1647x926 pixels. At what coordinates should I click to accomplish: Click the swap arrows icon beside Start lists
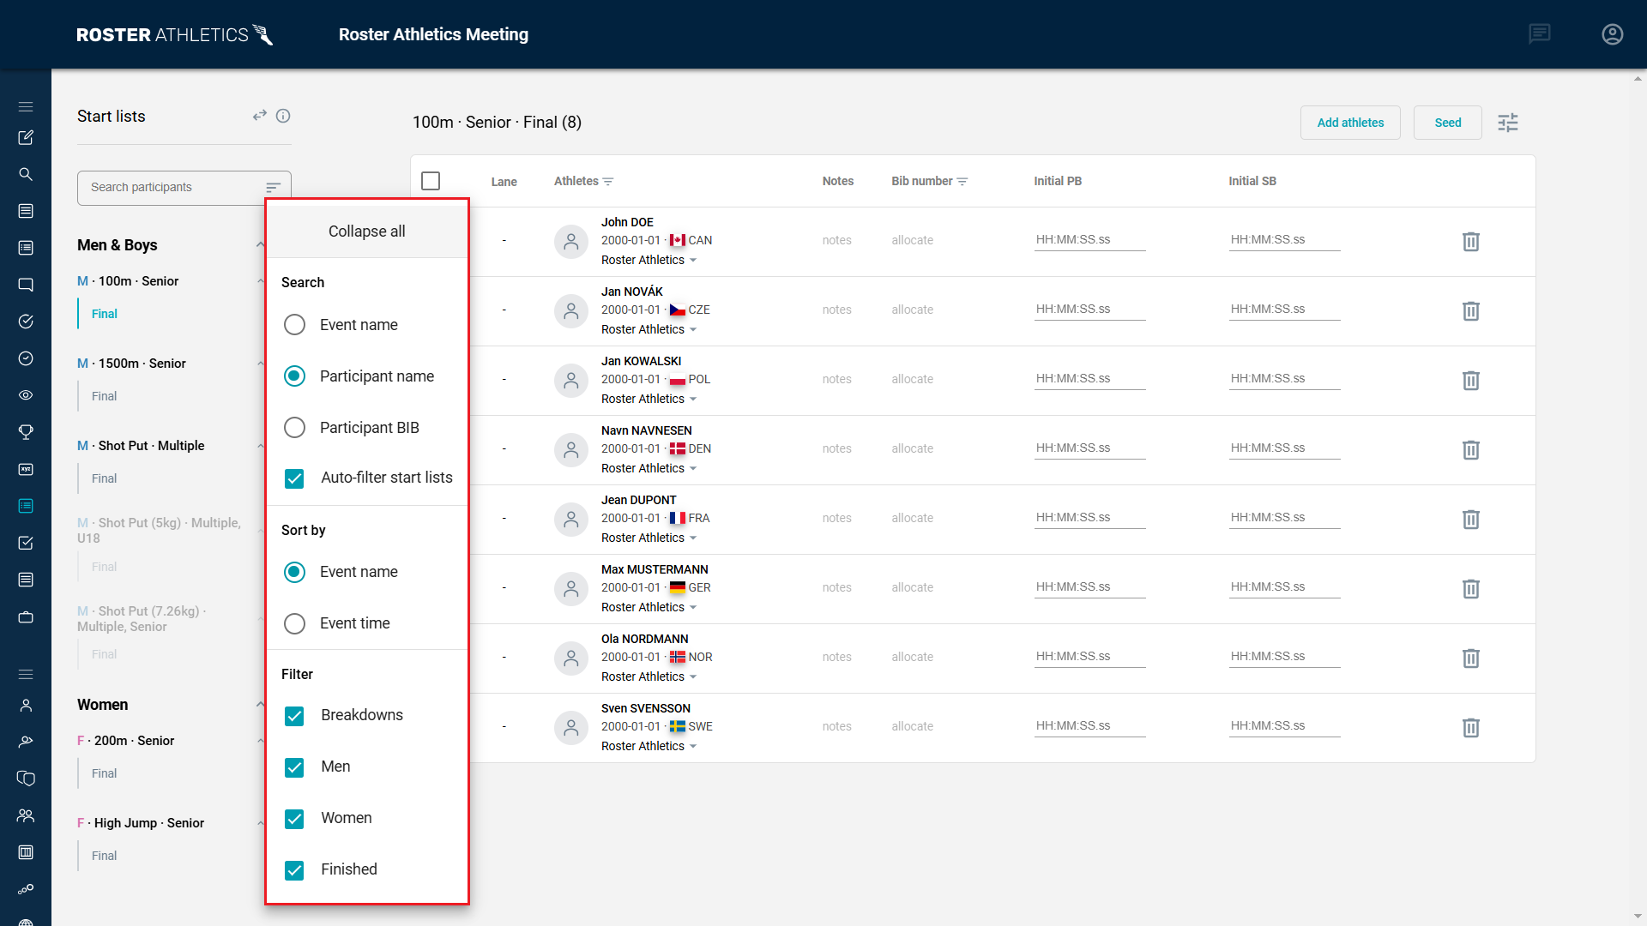click(259, 116)
